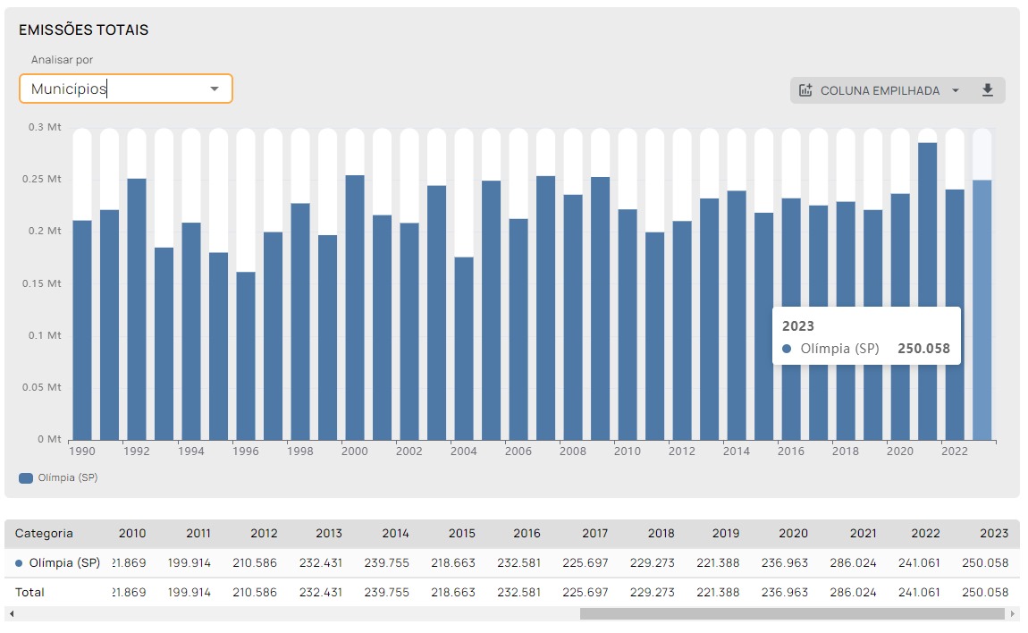Viewport: 1028px width, 633px height.
Task: Click inside the Analisar por Municípios field
Action: pyautogui.click(x=126, y=89)
